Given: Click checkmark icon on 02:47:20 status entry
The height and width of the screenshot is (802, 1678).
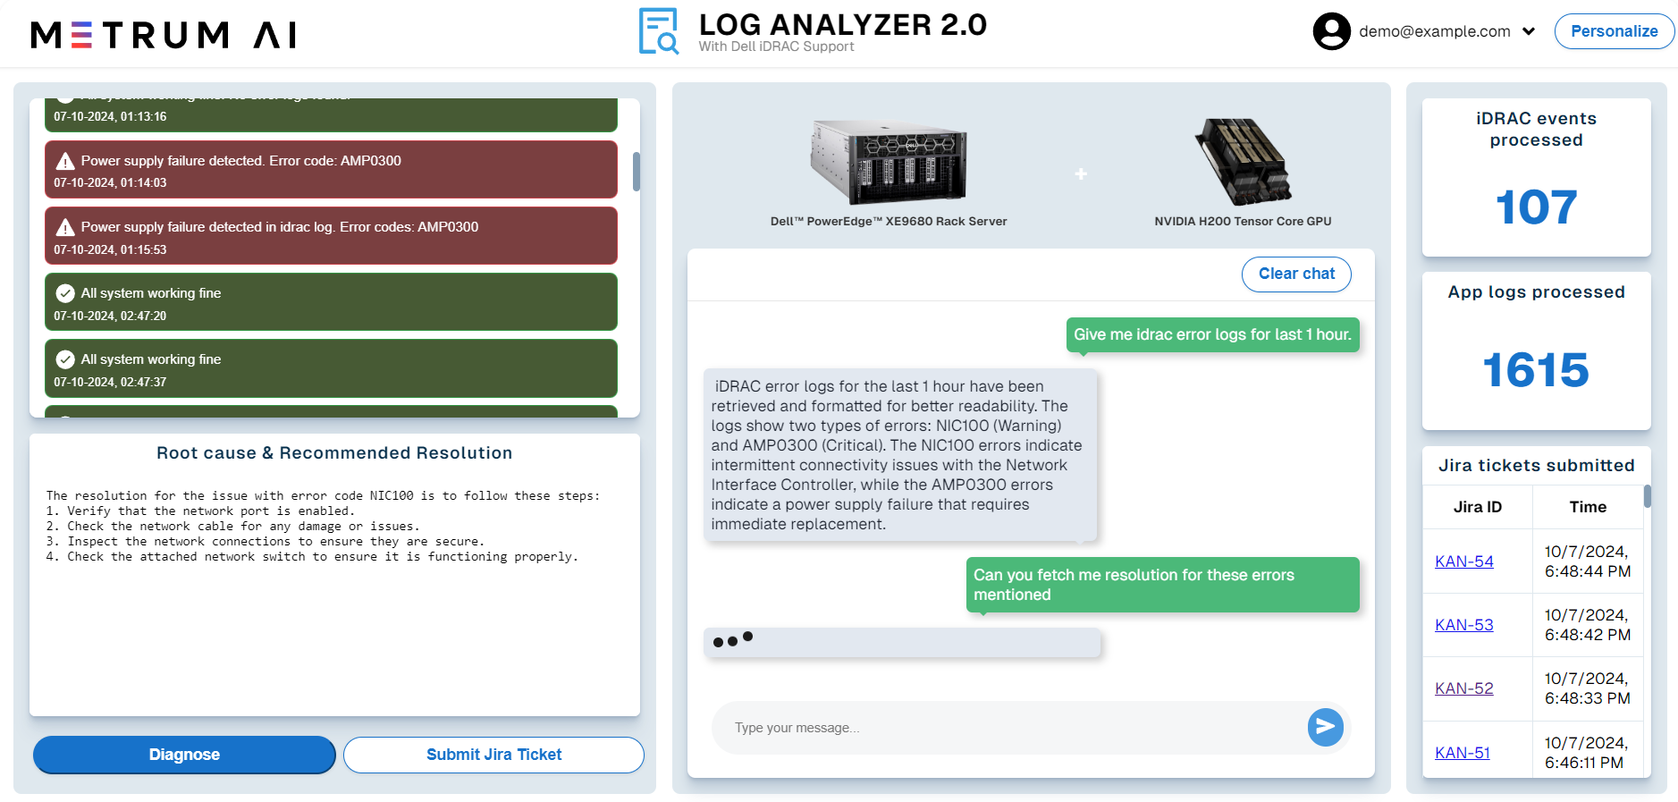Looking at the screenshot, I should point(65,293).
